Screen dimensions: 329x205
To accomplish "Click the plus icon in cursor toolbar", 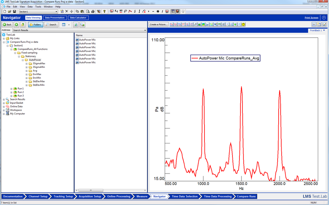I will coord(149,11).
